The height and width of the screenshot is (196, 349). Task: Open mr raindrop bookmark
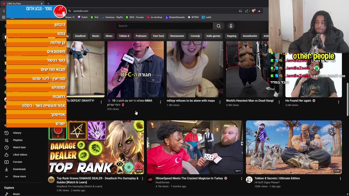(x=154, y=17)
